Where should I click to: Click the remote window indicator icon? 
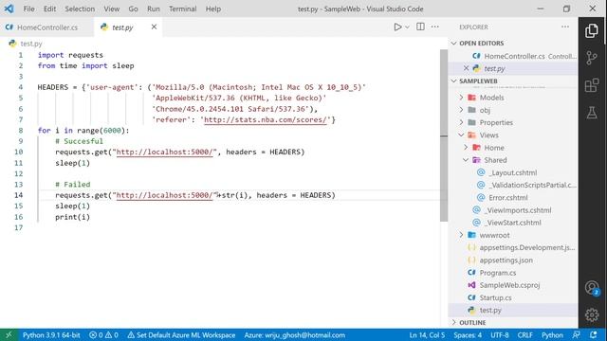(9, 334)
